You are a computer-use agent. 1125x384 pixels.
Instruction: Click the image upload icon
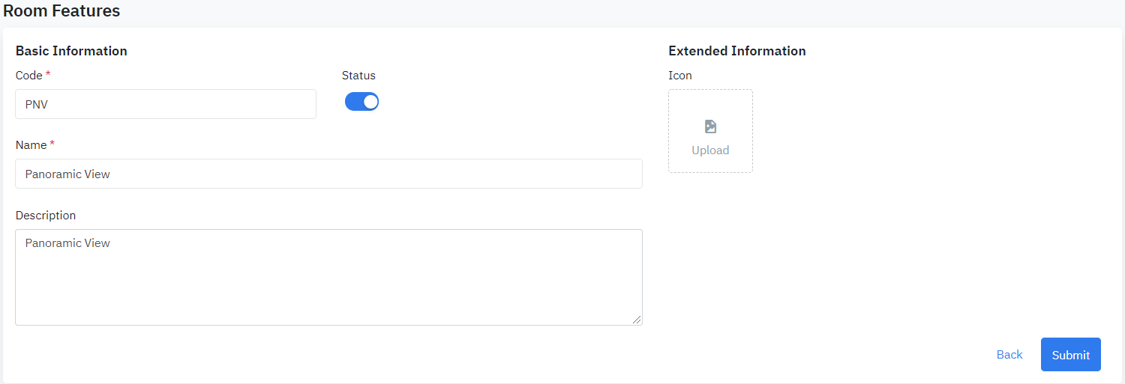point(710,127)
